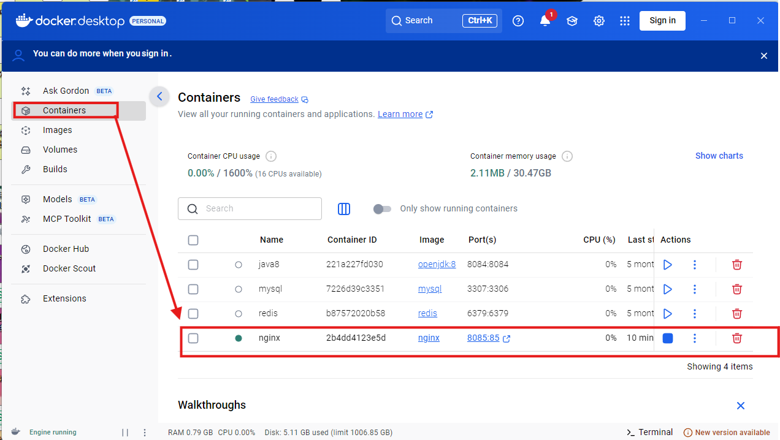Start the mysql container
The width and height of the screenshot is (780, 440).
[x=668, y=289]
